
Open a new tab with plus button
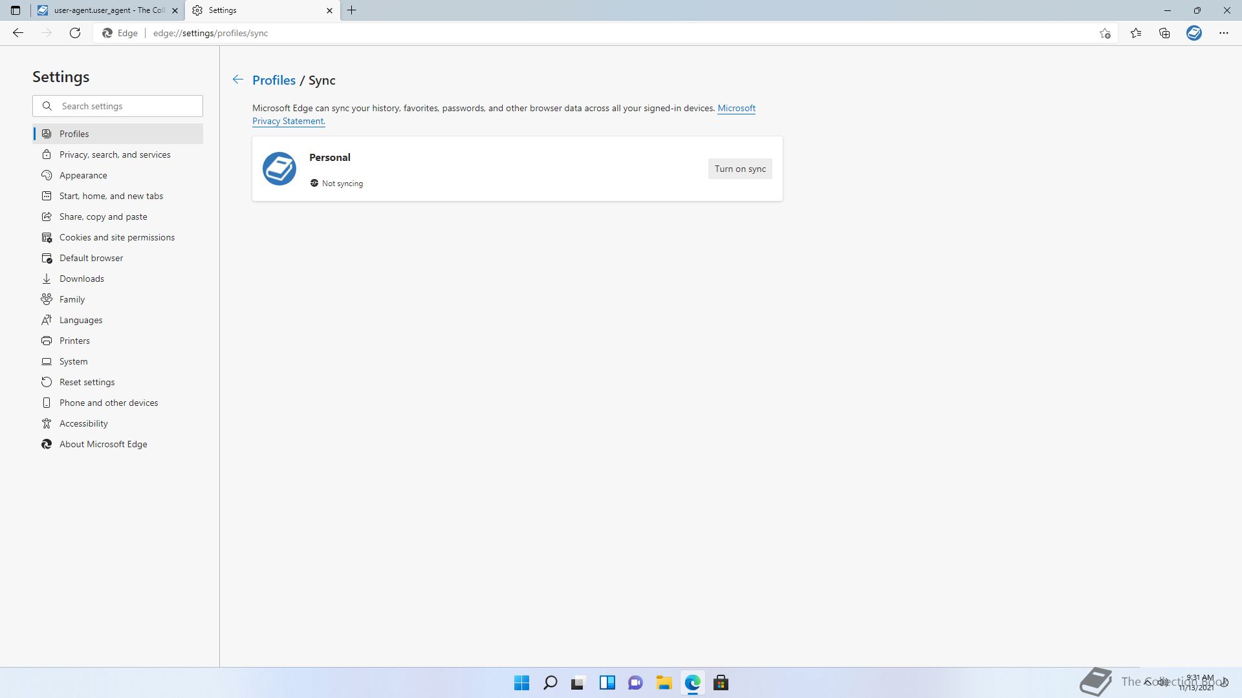tap(351, 10)
